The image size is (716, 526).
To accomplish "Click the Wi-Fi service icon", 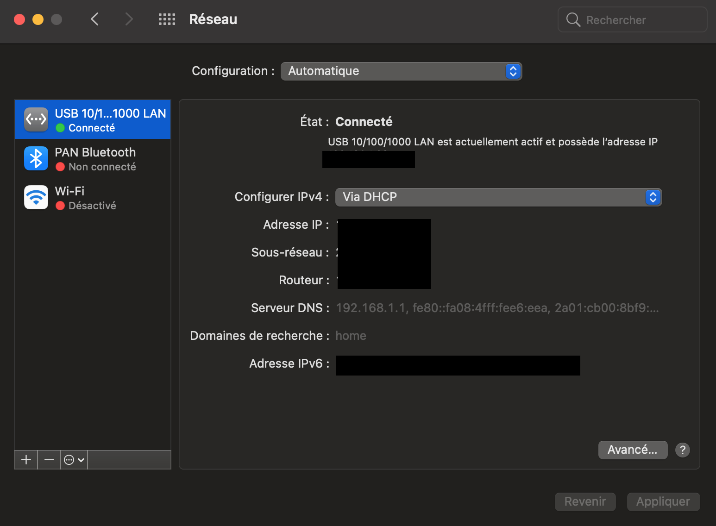I will 36,197.
